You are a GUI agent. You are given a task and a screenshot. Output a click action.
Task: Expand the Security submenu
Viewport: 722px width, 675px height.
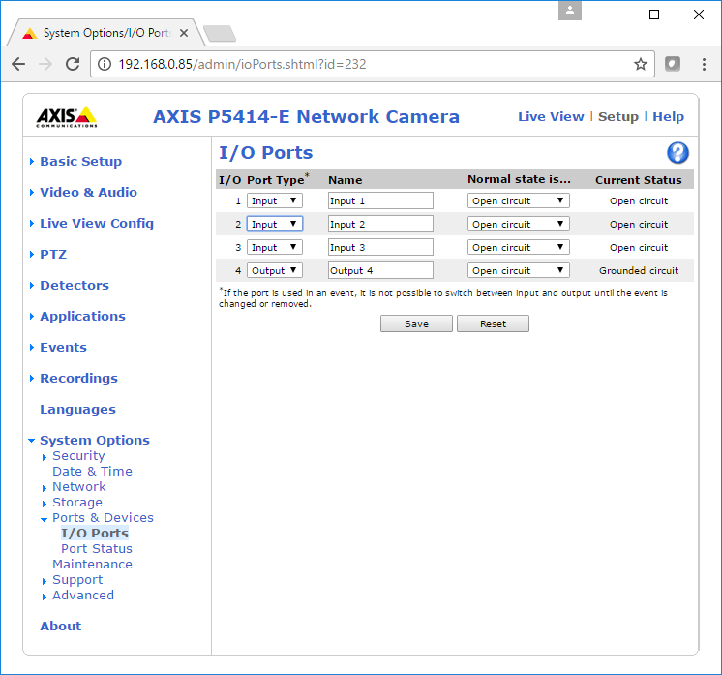(x=78, y=456)
